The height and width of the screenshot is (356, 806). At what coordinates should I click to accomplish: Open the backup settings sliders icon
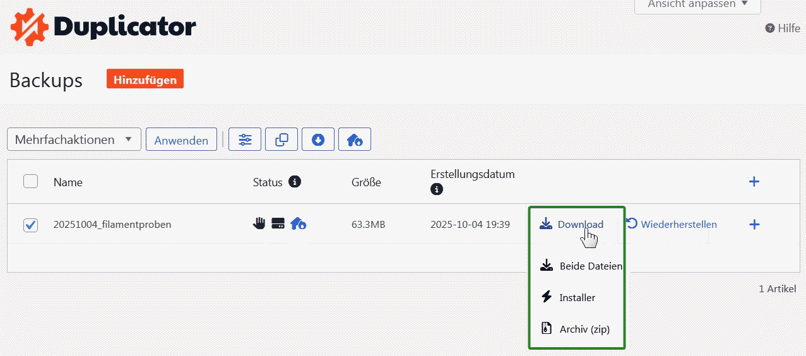[x=245, y=139]
